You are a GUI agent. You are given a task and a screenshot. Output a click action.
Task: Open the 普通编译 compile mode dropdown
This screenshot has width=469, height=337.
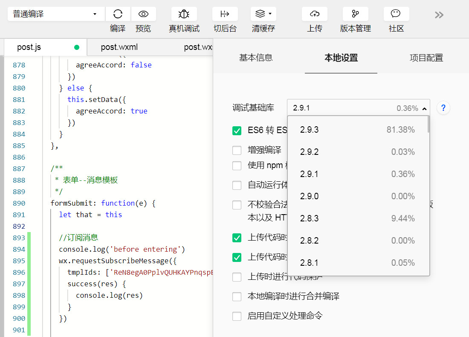(x=56, y=14)
